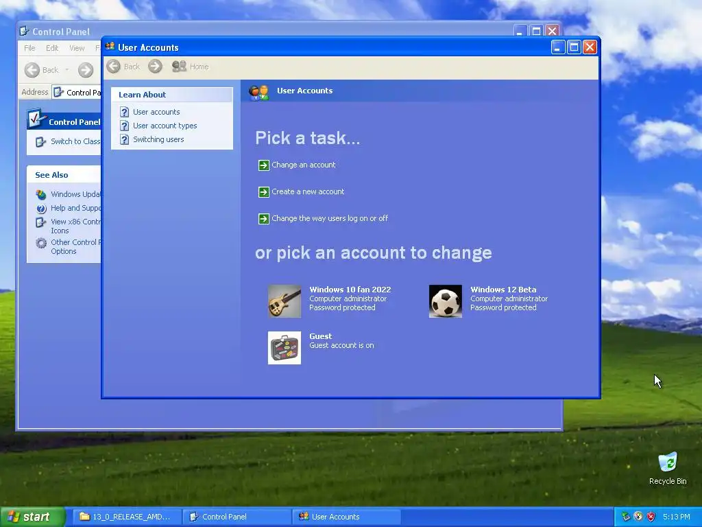Click the Home icon in User Accounts toolbar

[179, 67]
